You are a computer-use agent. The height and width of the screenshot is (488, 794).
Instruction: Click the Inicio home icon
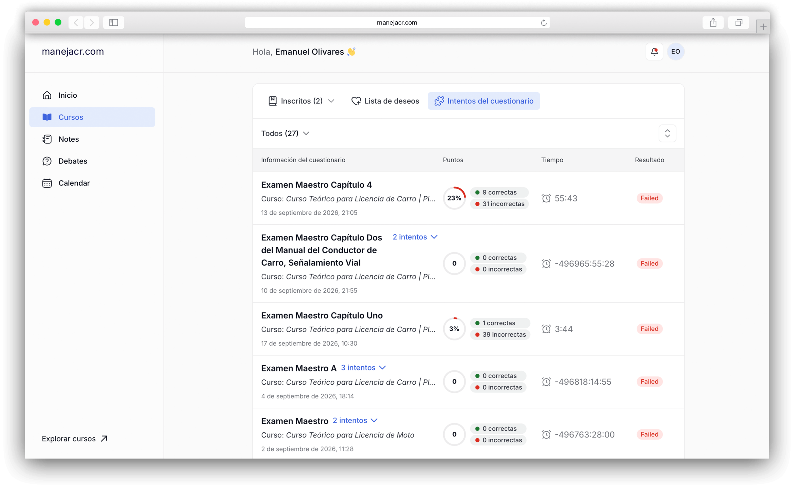[x=47, y=95]
